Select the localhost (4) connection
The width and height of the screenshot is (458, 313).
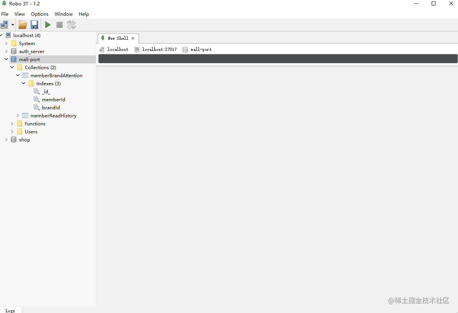pos(27,36)
